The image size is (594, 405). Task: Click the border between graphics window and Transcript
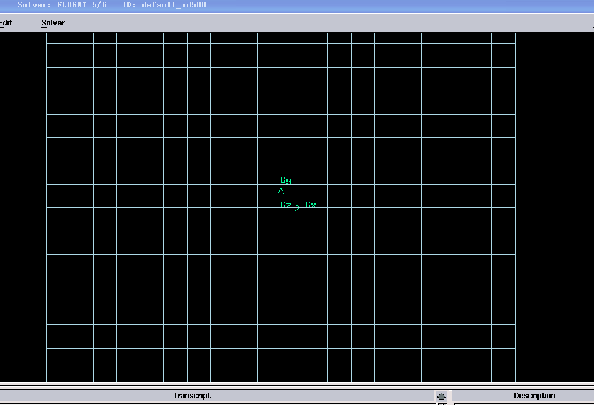(297, 385)
